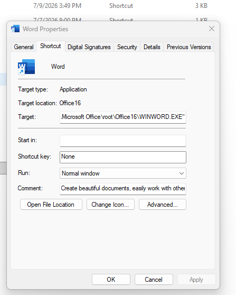Screen dimensions: 236x295
Task: Focus the Shortcut key field
Action: pos(123,157)
